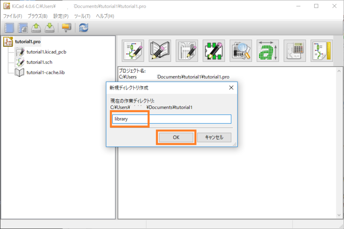344x229 pixels.
Task: Open the PCB footprint editor
Action: (214, 51)
